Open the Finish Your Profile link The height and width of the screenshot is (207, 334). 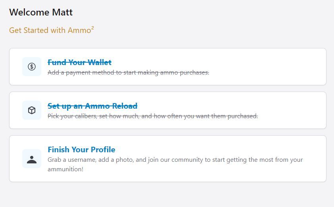pos(81,149)
